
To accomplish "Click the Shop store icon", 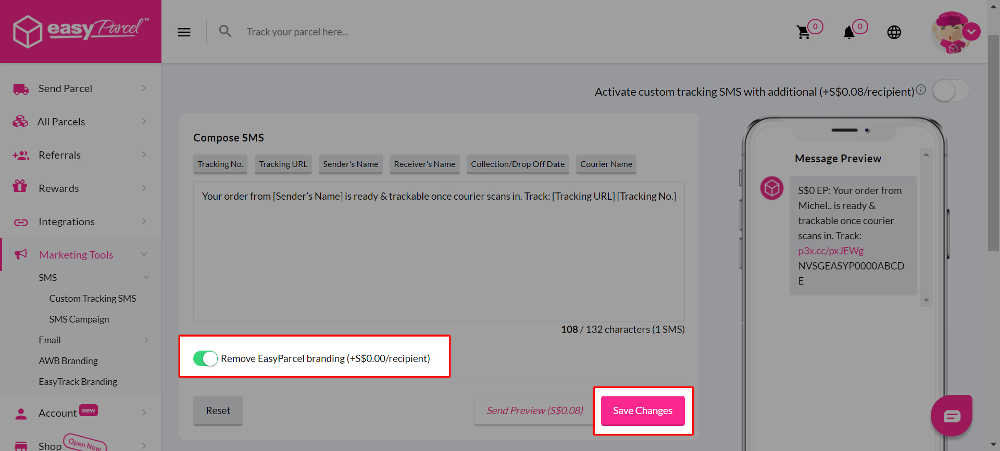I will [21, 446].
